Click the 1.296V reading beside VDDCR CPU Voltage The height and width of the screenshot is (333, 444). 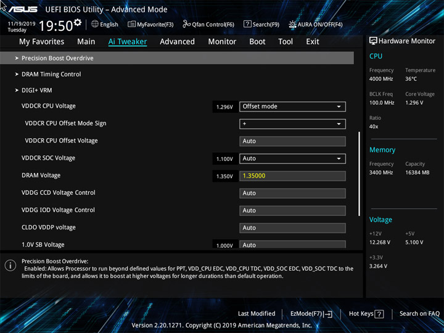(x=224, y=107)
